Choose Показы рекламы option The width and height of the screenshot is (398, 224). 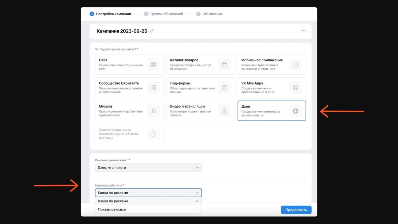(x=148, y=209)
